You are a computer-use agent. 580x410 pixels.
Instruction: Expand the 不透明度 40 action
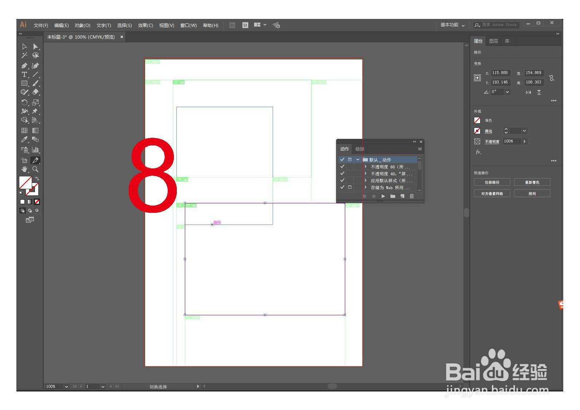(366, 173)
